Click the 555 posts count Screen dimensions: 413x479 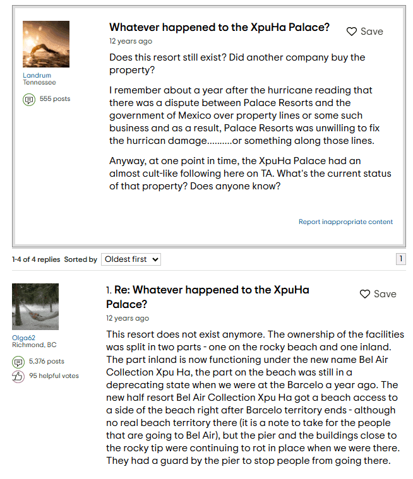point(55,99)
